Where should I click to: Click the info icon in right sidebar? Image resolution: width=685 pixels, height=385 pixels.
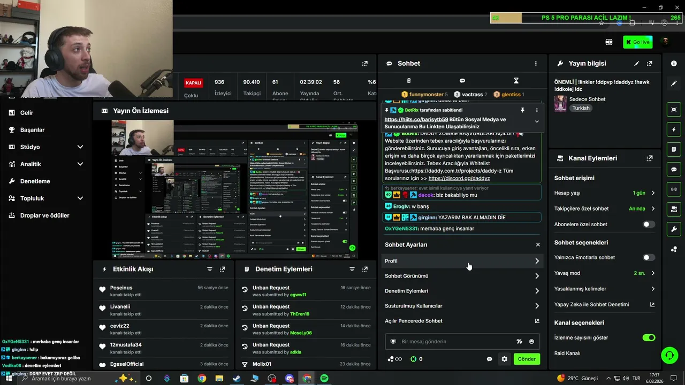(x=674, y=64)
